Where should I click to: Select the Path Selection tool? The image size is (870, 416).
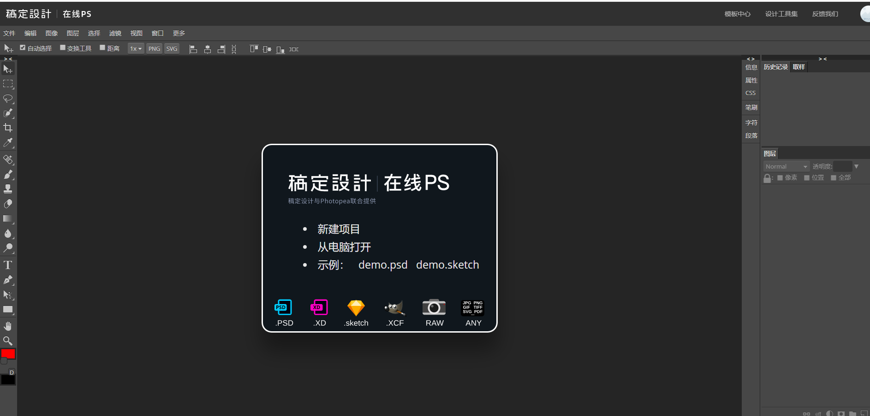8,295
